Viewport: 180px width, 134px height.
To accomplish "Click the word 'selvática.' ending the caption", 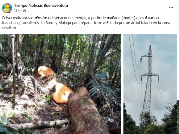I will (x=9, y=28).
